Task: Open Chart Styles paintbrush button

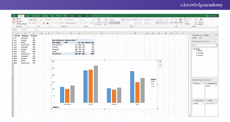Action: click(x=160, y=66)
